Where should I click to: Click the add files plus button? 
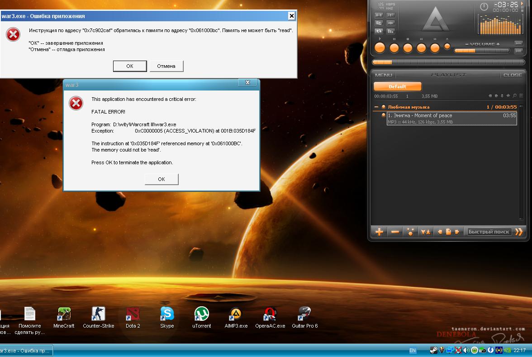coord(379,232)
